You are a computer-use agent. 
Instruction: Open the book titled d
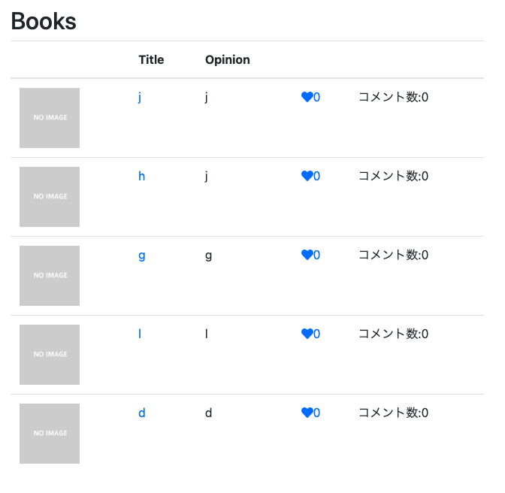click(x=142, y=413)
